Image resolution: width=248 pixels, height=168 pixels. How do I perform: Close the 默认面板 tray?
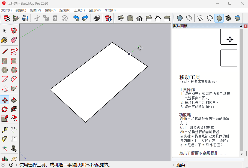(x=245, y=26)
